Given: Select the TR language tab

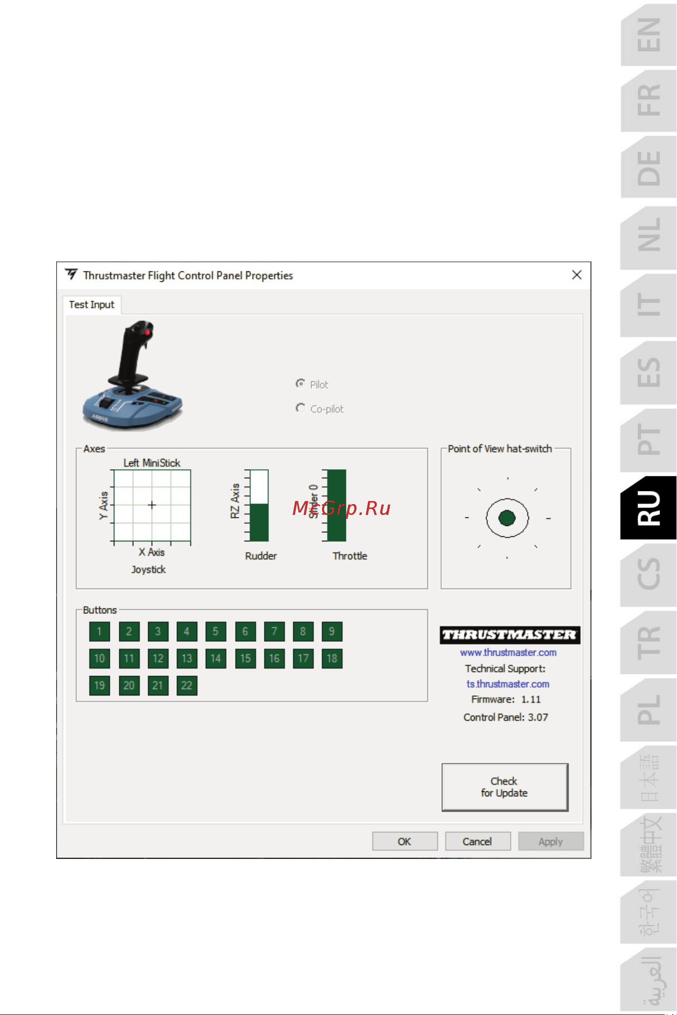Looking at the screenshot, I should [649, 642].
